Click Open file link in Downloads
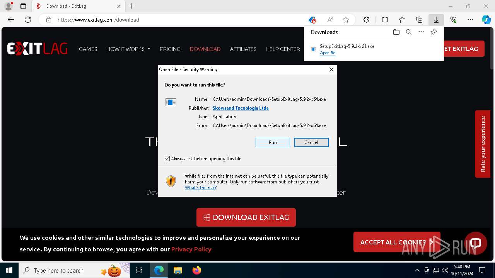The width and height of the screenshot is (495, 278). pyautogui.click(x=328, y=53)
